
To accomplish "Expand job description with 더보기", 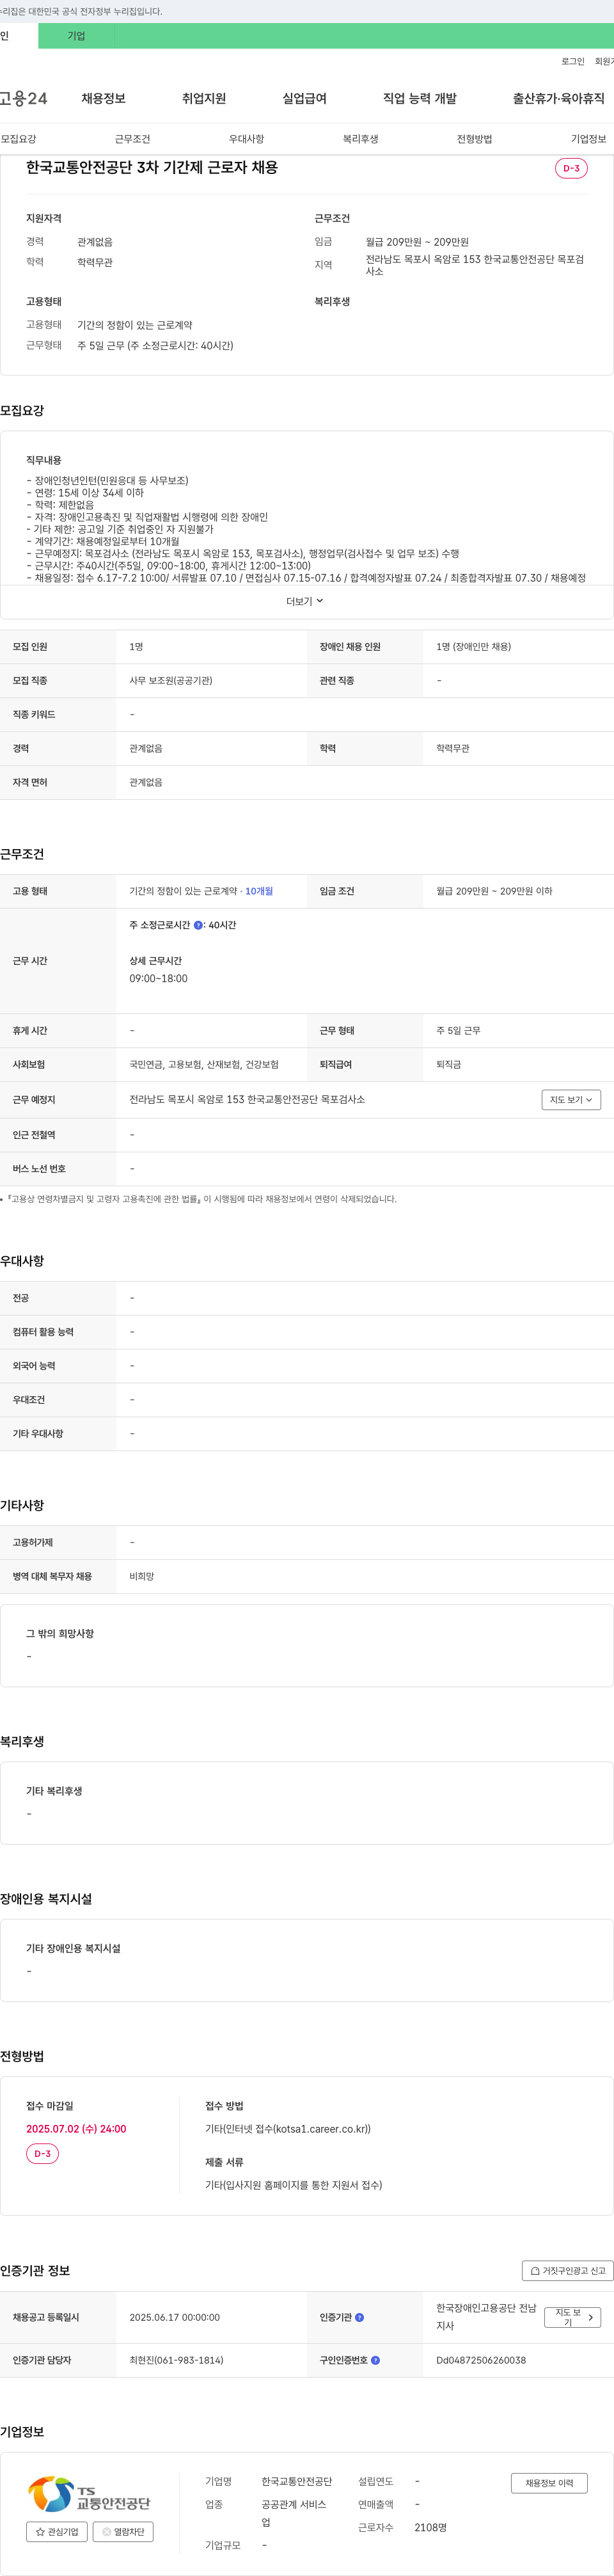I will click(305, 601).
